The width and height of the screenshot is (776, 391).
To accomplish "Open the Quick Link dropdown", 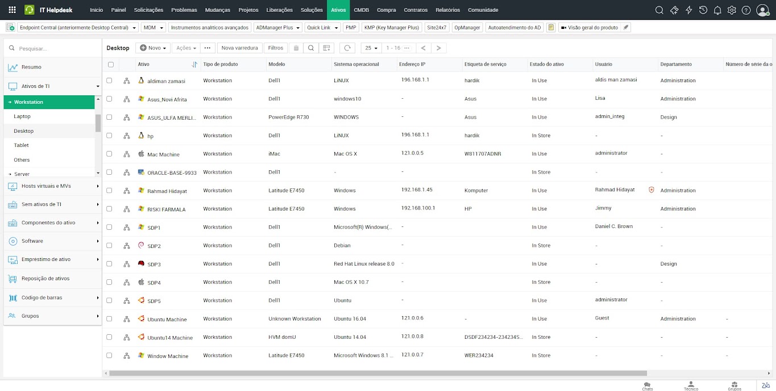I will coord(322,27).
